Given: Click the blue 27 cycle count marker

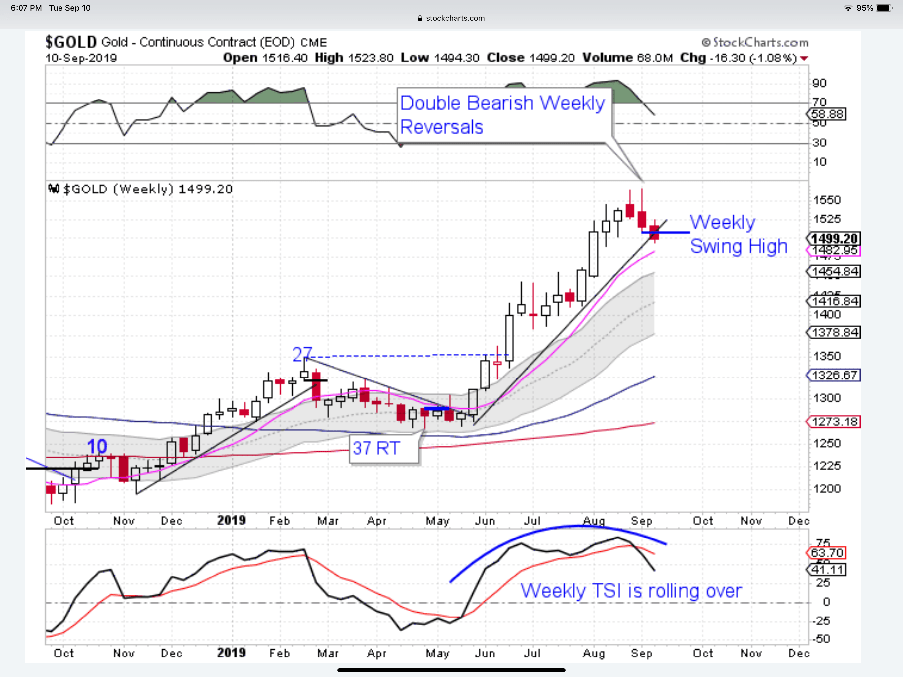Looking at the screenshot, I should click(x=302, y=354).
